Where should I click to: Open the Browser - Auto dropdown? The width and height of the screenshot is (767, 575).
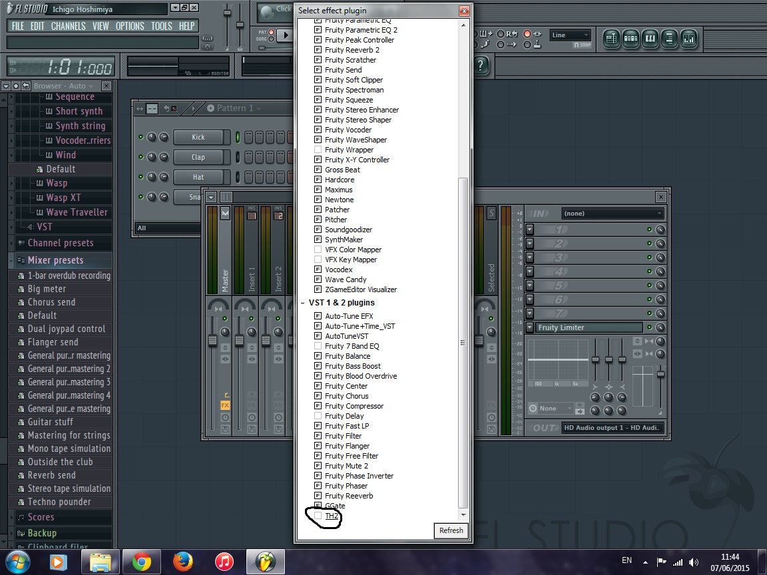pos(63,86)
